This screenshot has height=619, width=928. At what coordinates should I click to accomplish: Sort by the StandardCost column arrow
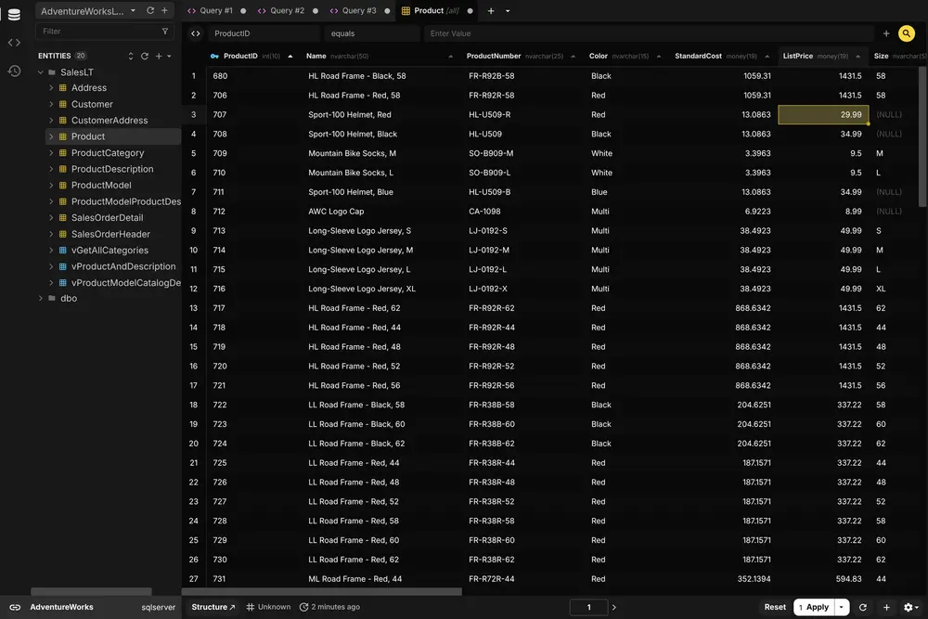coord(767,57)
